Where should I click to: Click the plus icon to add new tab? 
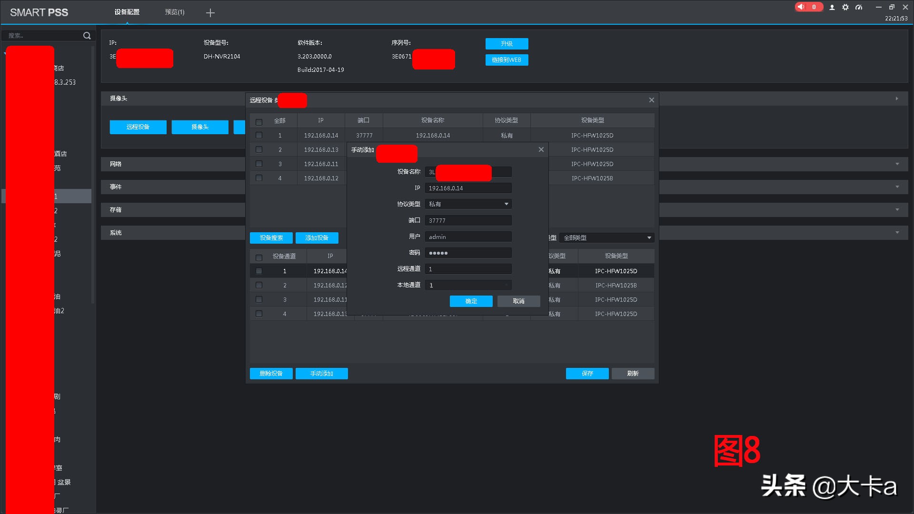(210, 13)
